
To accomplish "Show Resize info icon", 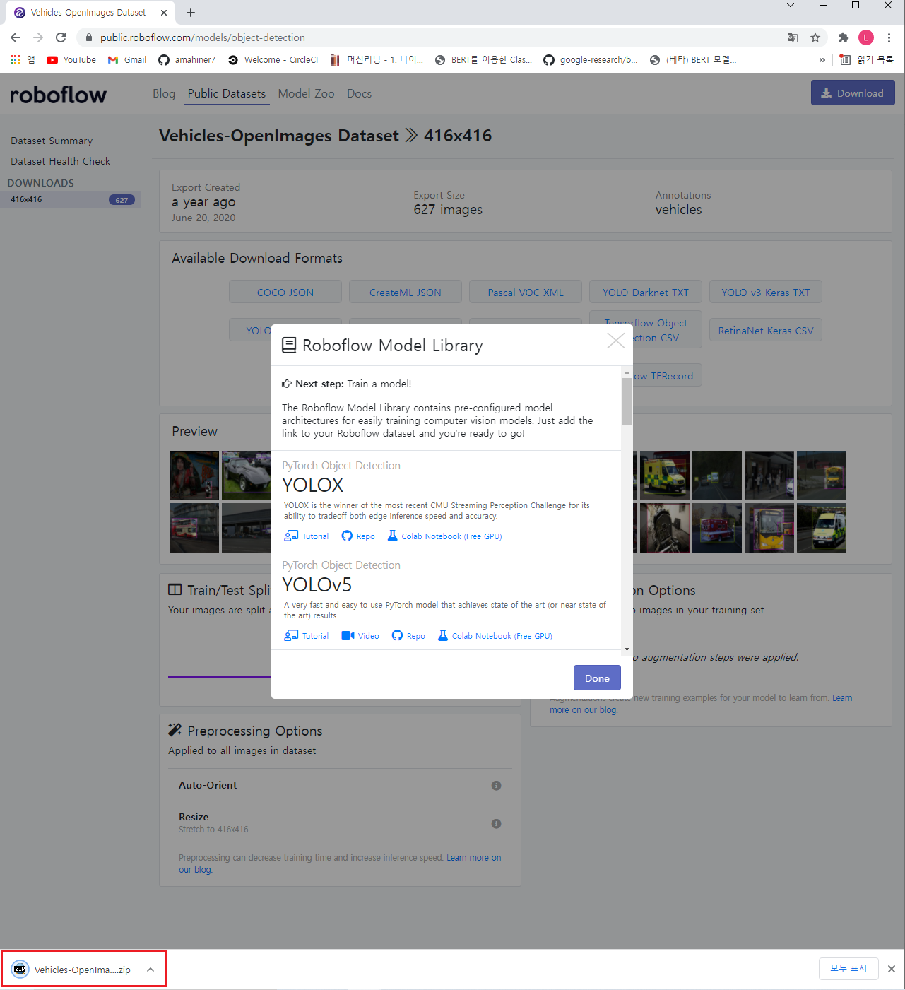I will pyautogui.click(x=496, y=824).
